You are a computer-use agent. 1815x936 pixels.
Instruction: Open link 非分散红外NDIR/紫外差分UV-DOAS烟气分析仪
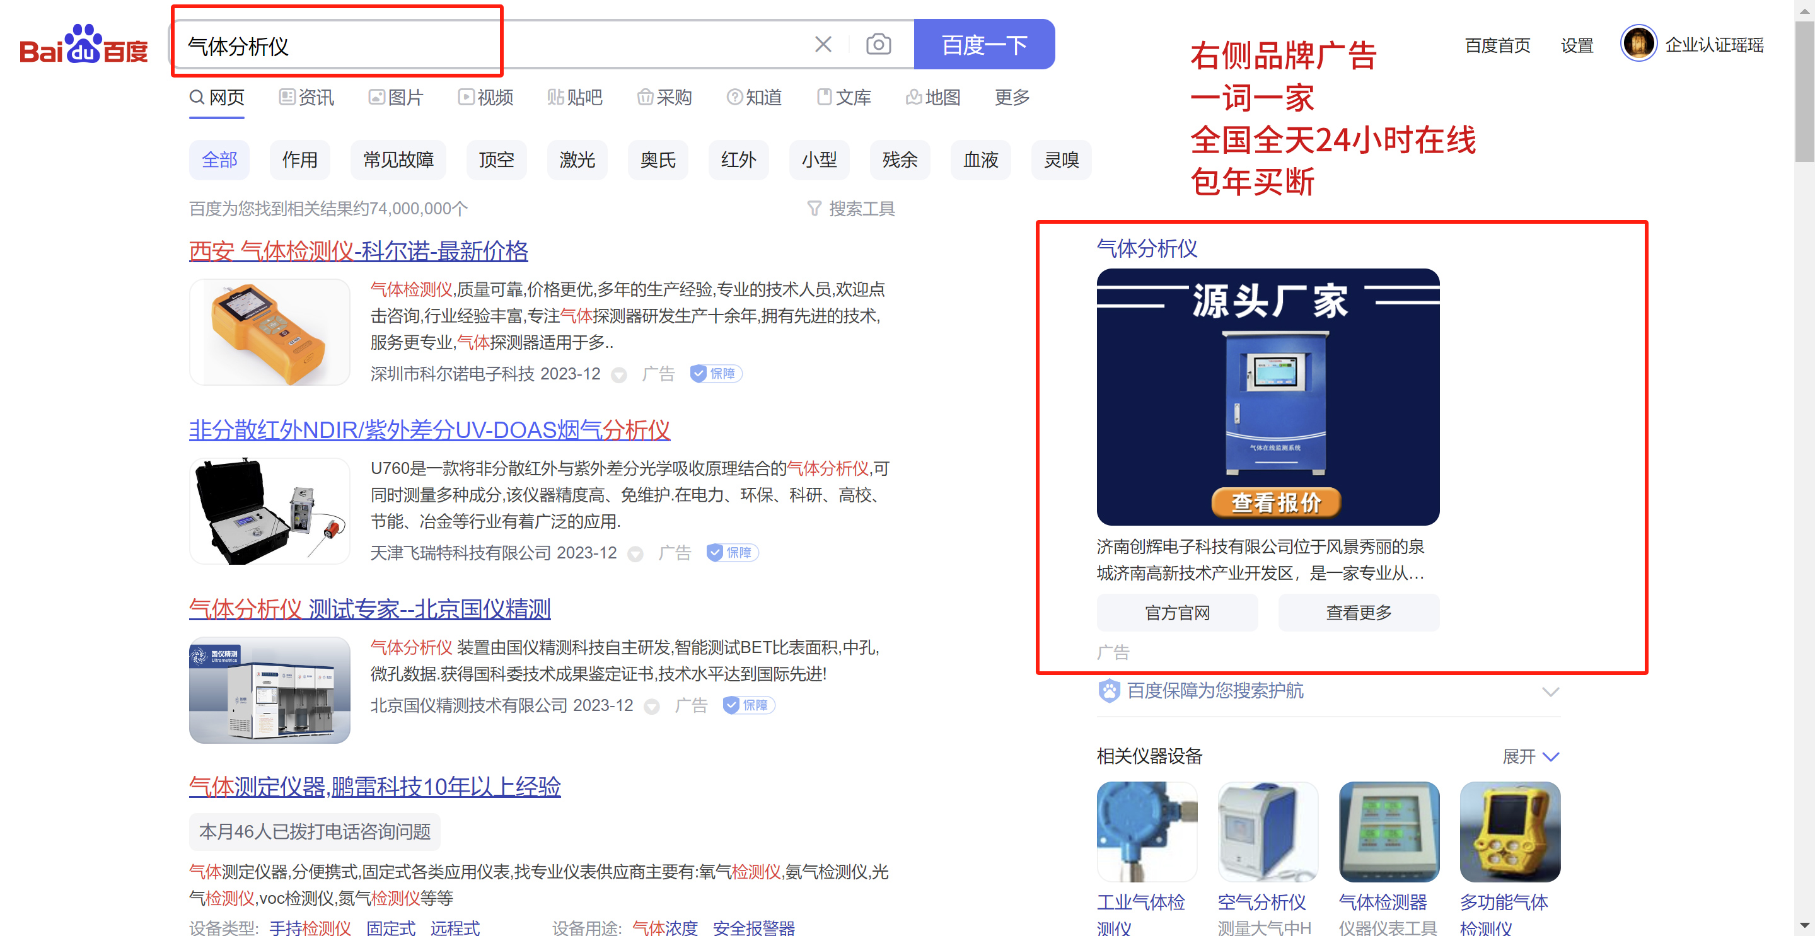429,430
